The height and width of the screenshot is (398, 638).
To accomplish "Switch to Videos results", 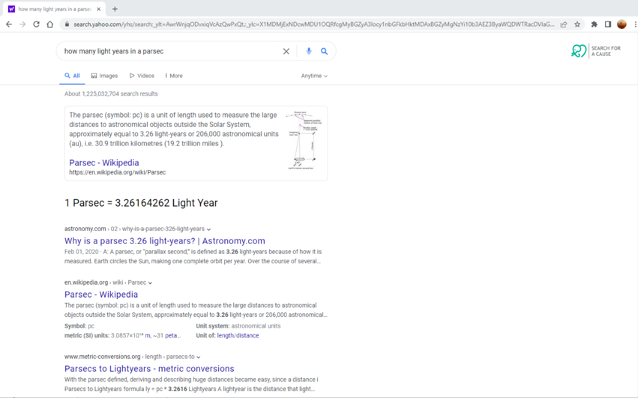I will (x=142, y=76).
